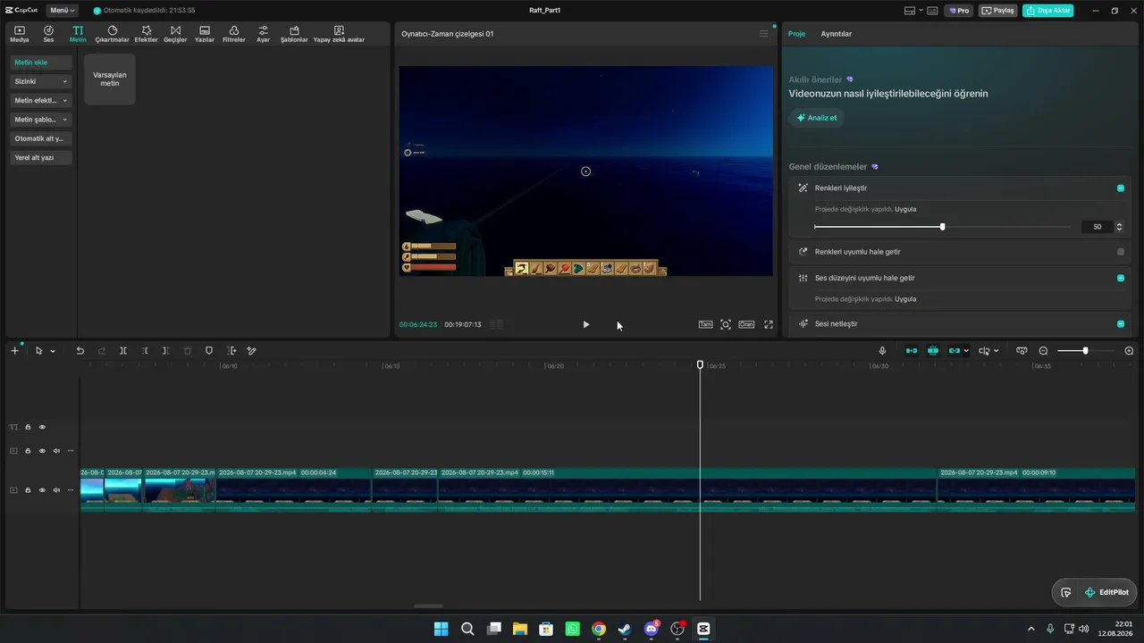Toggle Ses düzeyini uyumlu hale getir checkbox
This screenshot has width=1144, height=643.
click(1121, 278)
